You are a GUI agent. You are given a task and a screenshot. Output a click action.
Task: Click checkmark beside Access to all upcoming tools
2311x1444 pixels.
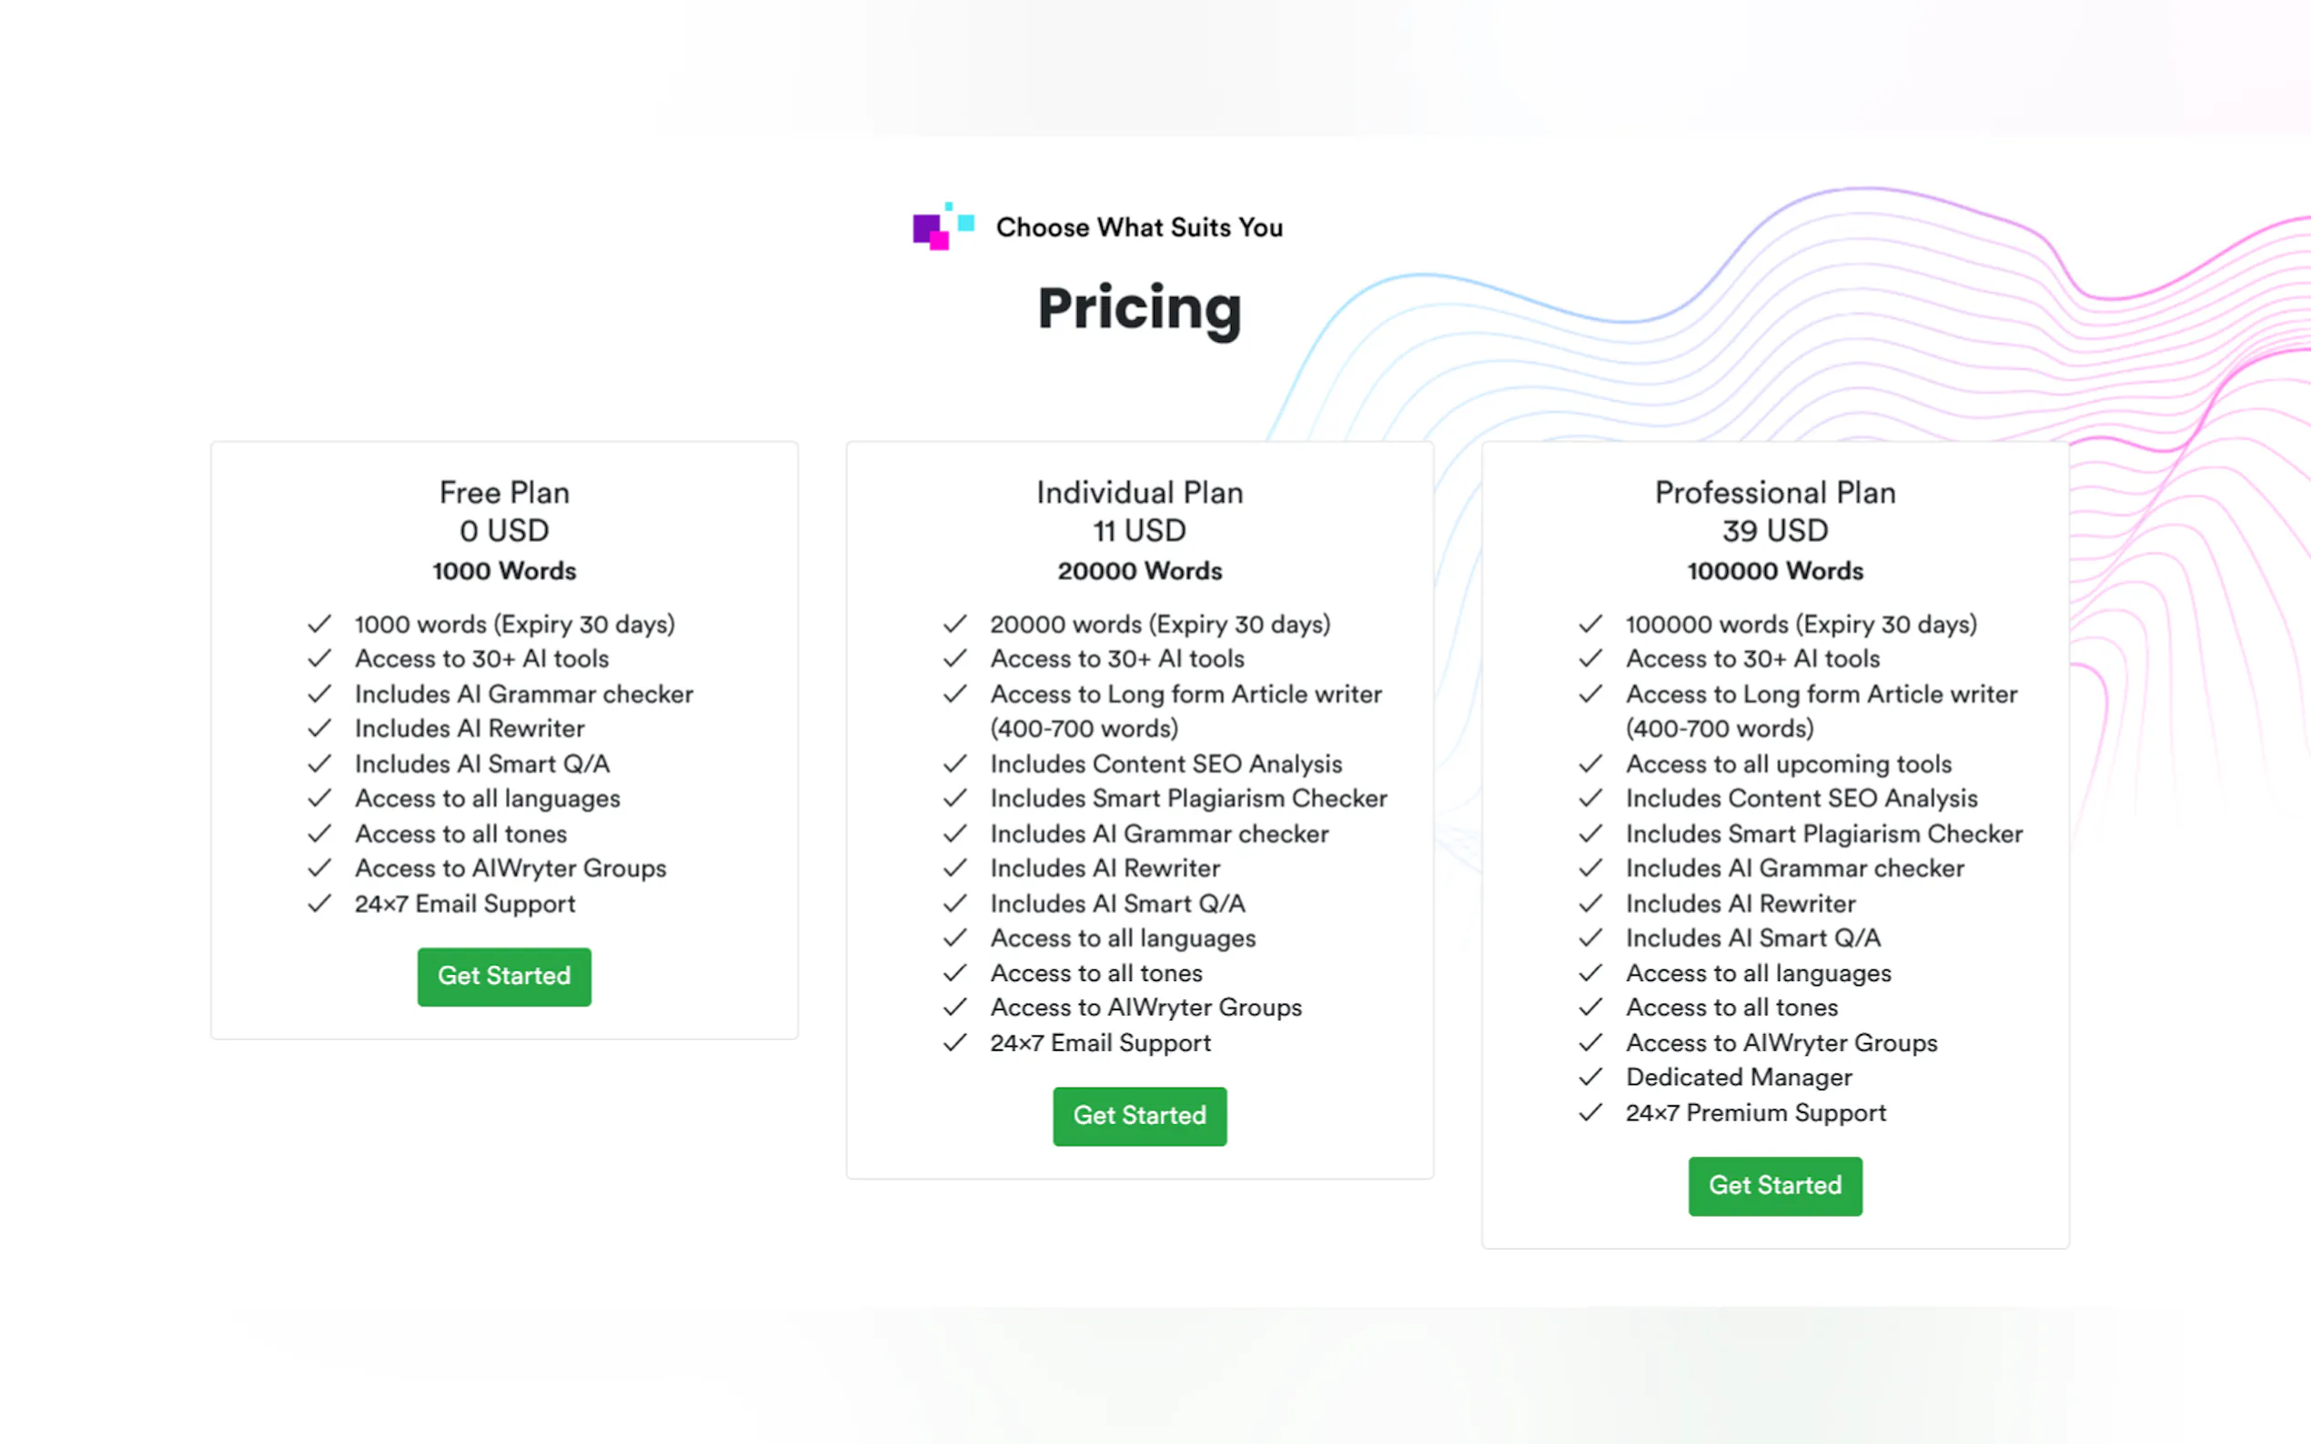[1589, 764]
